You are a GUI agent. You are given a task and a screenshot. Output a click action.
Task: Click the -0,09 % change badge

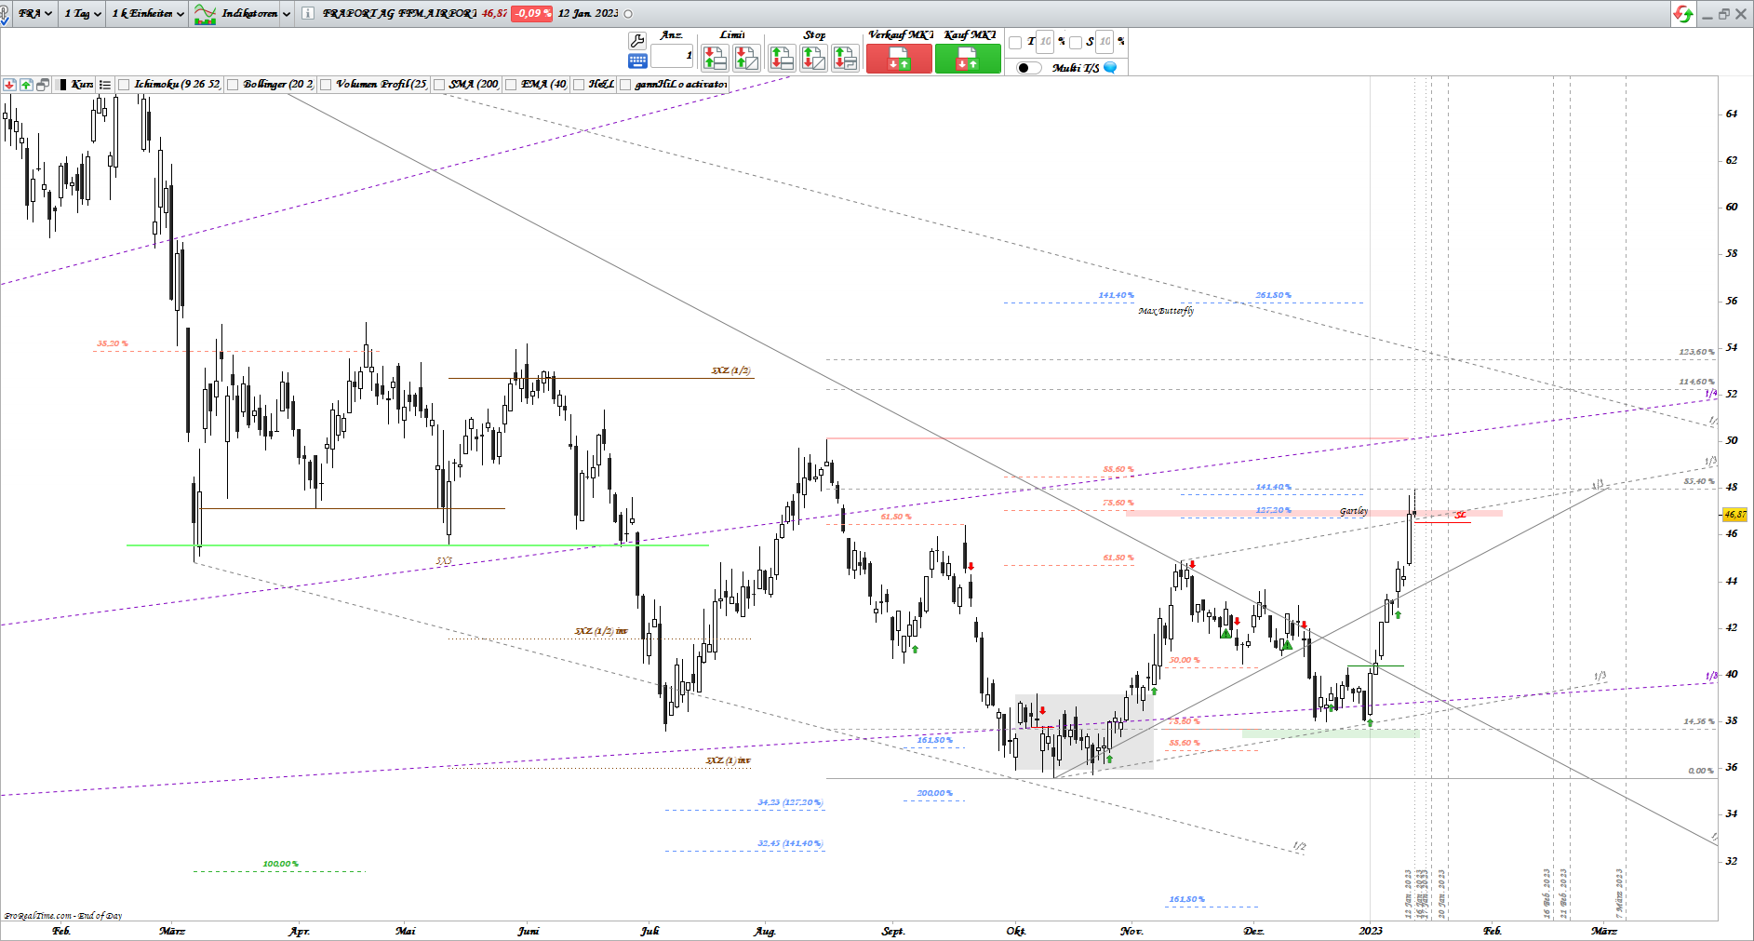(532, 14)
